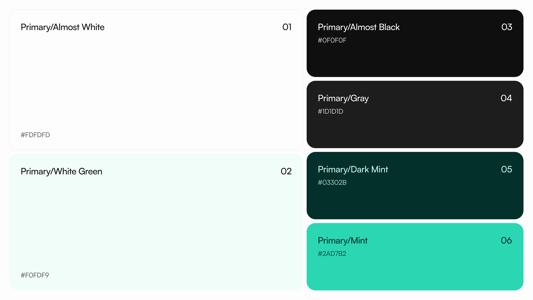
Task: Select the Primary/White Green color swatch
Action: coord(156,222)
